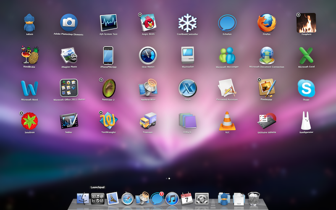The image size is (336, 210).
Task: Launch Firefox from Launchpad
Action: 267,22
